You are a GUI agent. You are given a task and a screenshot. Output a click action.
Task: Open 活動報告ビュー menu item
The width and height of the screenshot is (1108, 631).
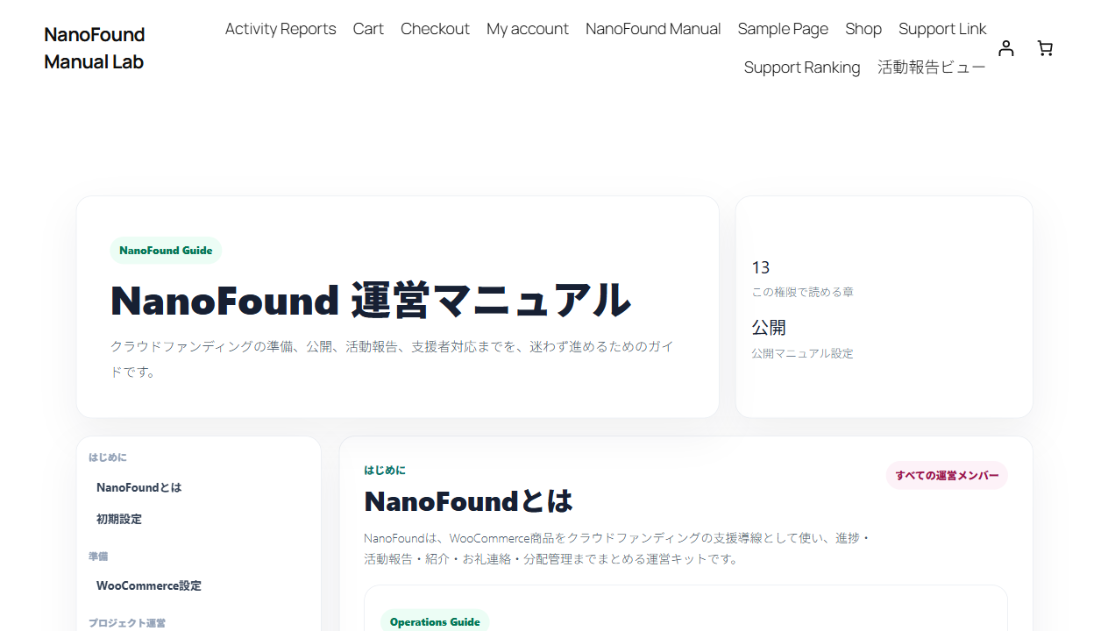[x=932, y=67]
